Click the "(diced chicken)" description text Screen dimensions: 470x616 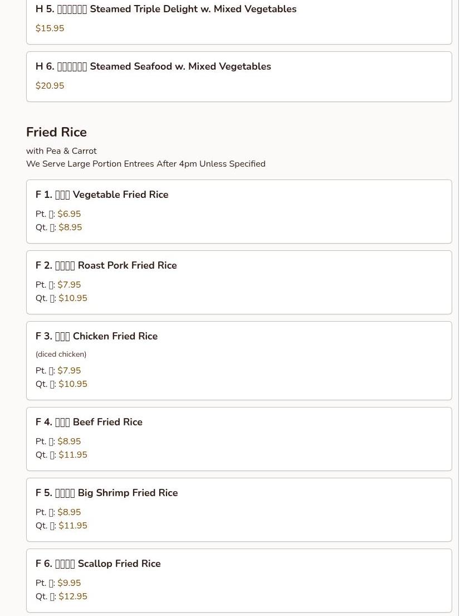click(x=61, y=355)
